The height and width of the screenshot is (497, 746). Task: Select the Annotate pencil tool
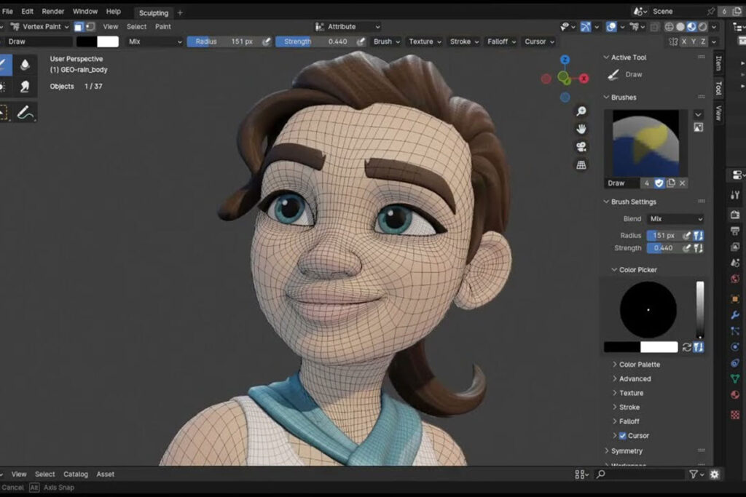(25, 113)
